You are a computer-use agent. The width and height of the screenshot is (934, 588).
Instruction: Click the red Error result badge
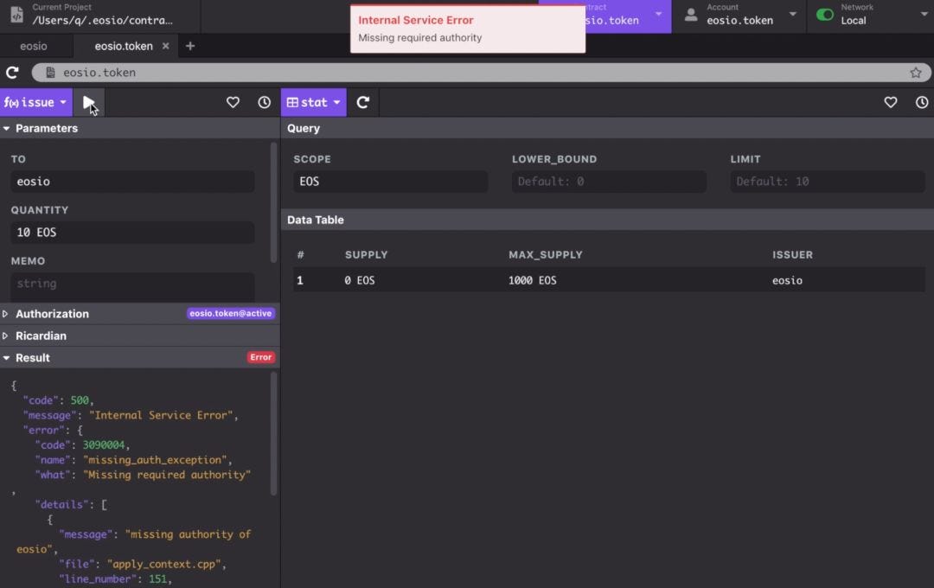click(261, 357)
